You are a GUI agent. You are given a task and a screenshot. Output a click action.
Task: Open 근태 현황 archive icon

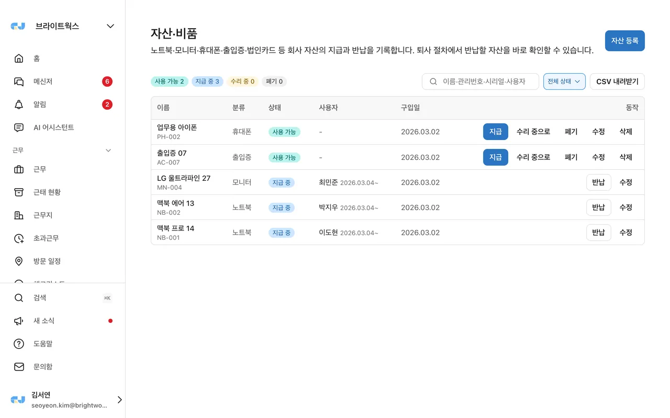pyautogui.click(x=19, y=192)
